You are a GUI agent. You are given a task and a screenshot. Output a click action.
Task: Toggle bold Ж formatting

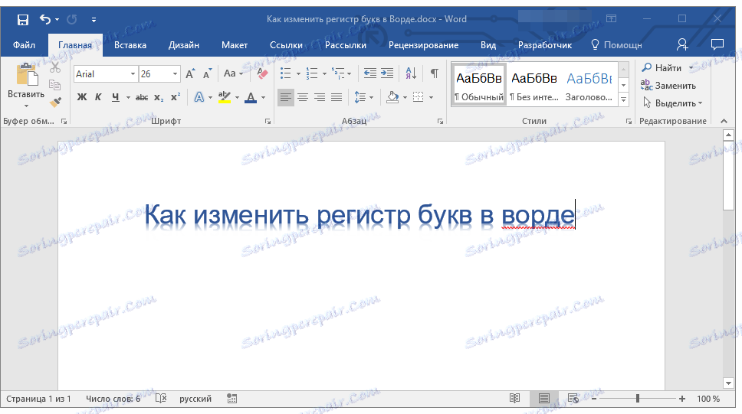[82, 97]
